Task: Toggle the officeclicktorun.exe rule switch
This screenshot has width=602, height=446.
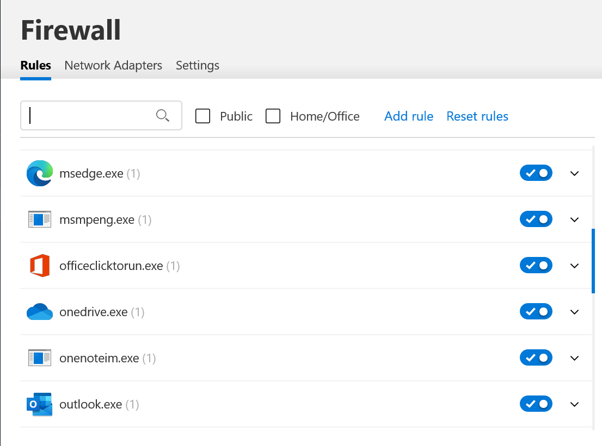Action: (x=536, y=266)
